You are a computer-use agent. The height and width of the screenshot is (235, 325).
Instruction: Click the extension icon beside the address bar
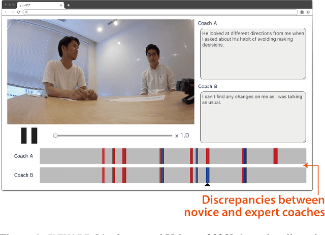click(x=302, y=12)
